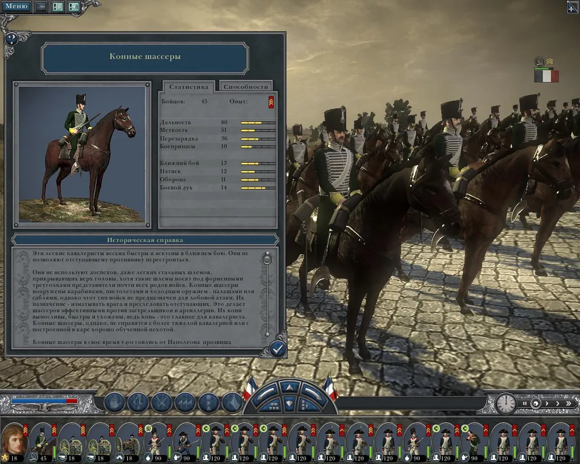Click the gold rank chevrons above flag
580x464 pixels.
pyautogui.click(x=550, y=61)
